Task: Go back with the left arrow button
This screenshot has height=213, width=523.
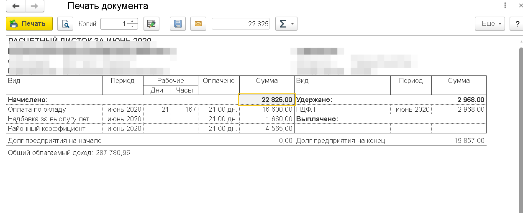Action: [x=15, y=6]
